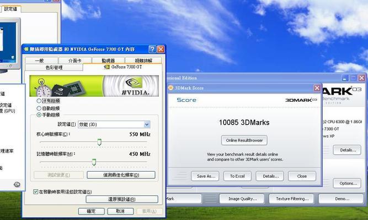368x220 pixels.
Task: Open the help question mark button in NVIDIA dialog
Action: tap(152, 49)
